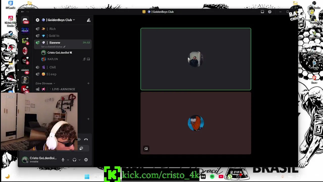Open the soundboard icon
Viewport: 323px width, 182px height.
(x=81, y=148)
